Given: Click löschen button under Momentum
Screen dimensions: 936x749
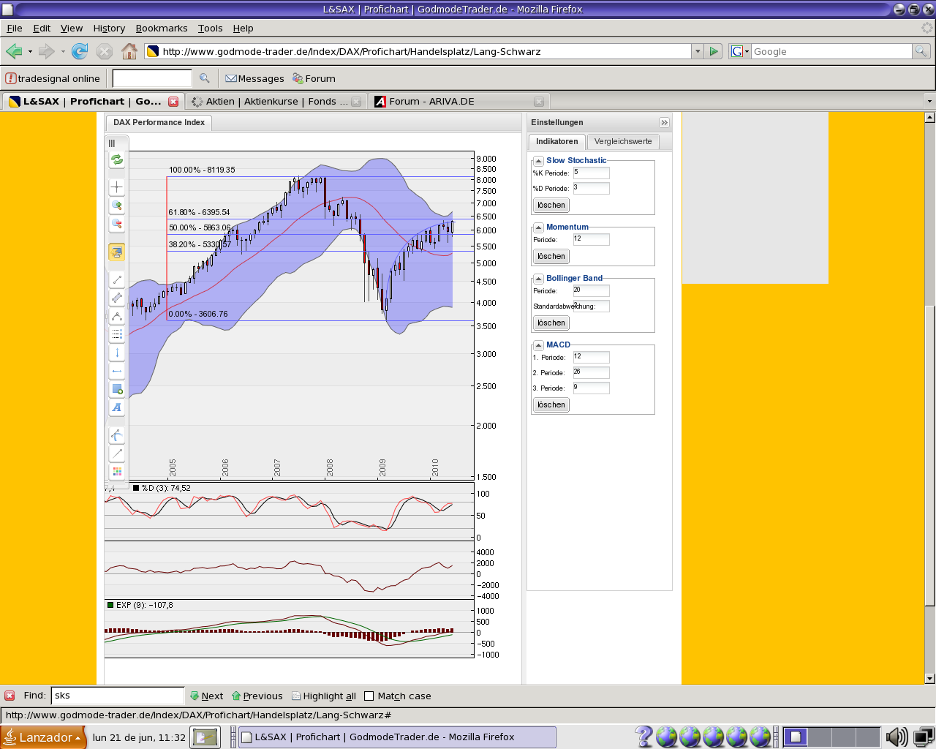Looking at the screenshot, I should coord(551,256).
